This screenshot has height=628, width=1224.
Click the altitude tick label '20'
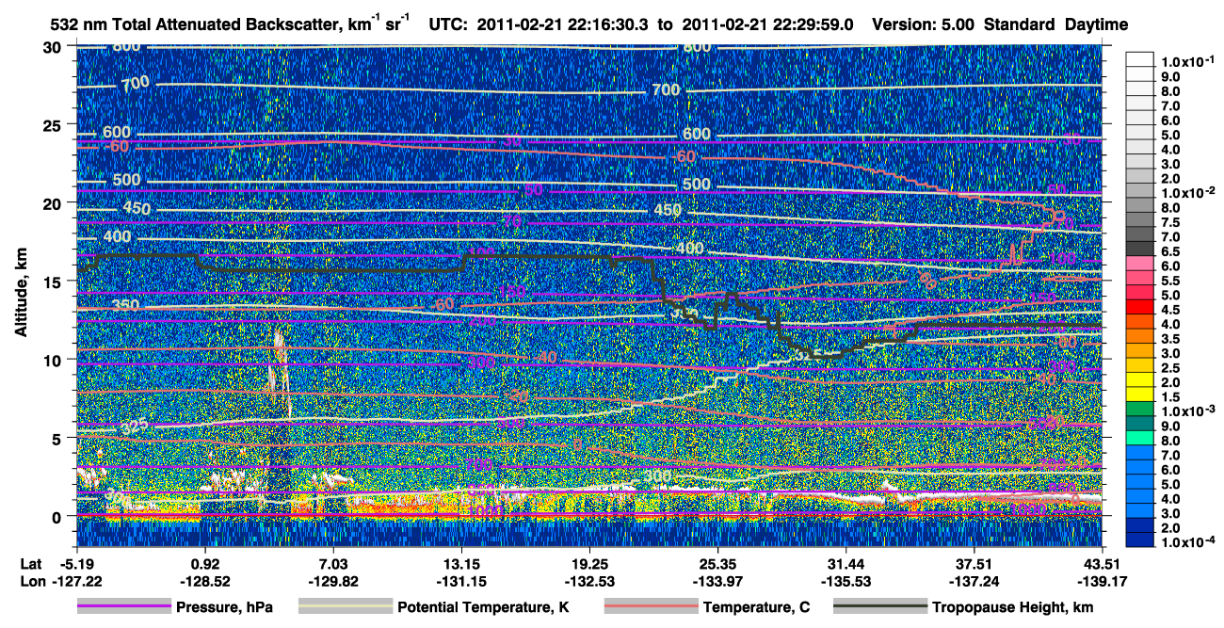tap(54, 202)
